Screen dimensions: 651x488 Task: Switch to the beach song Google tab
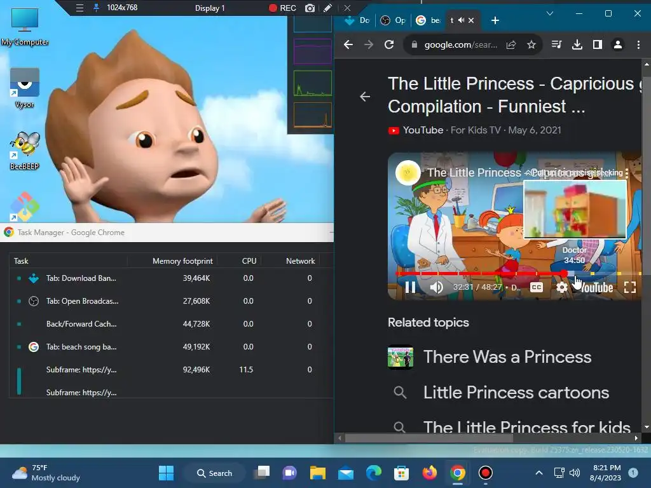coord(428,20)
